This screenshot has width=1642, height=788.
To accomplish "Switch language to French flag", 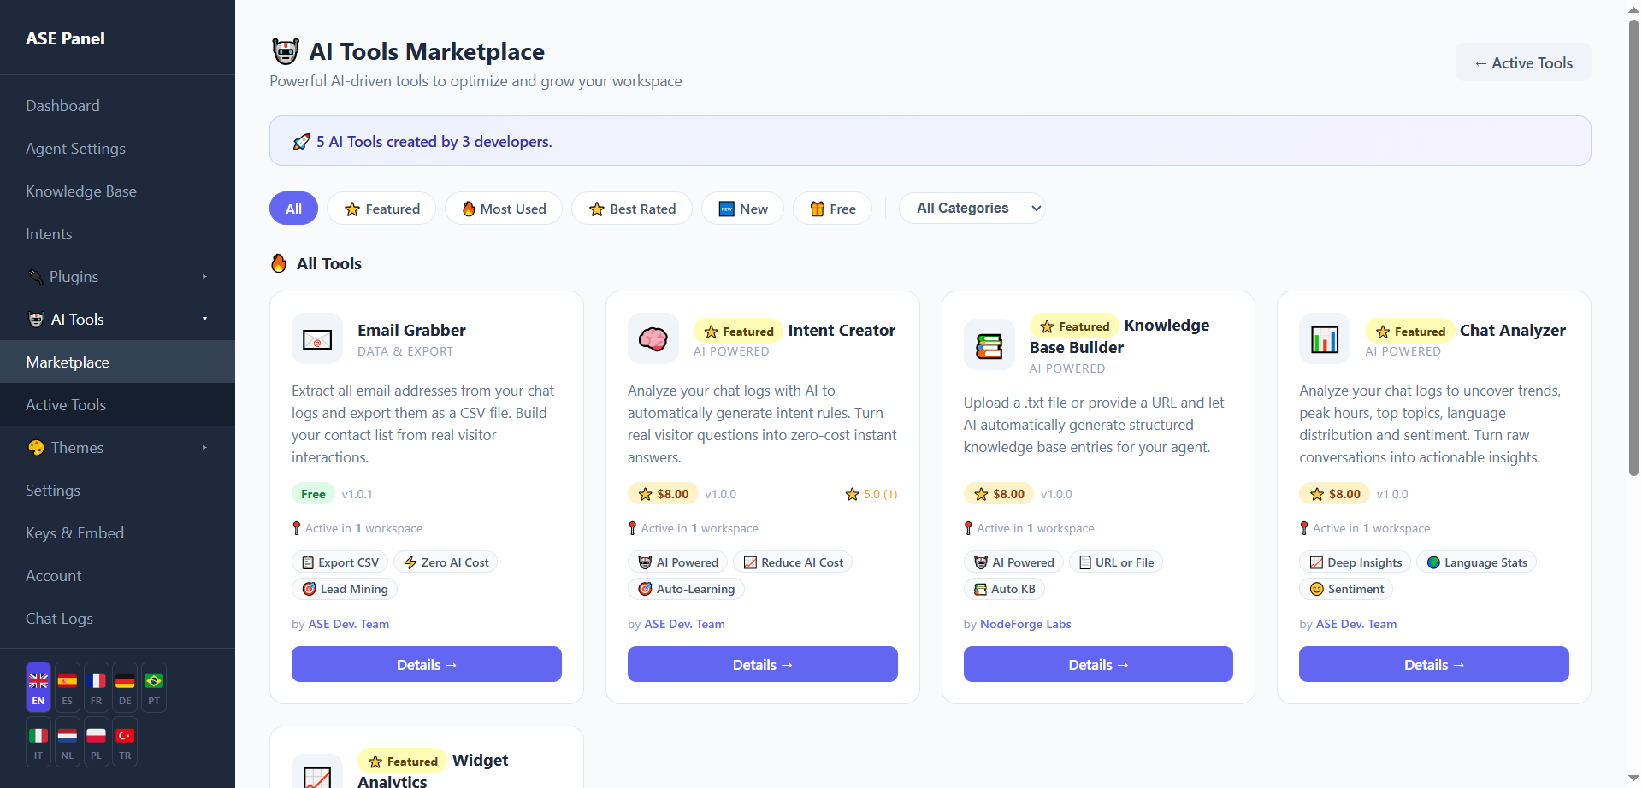I will click(x=97, y=687).
